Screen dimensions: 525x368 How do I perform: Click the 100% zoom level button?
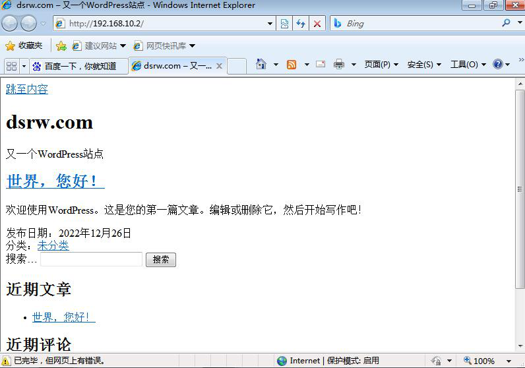coord(479,361)
